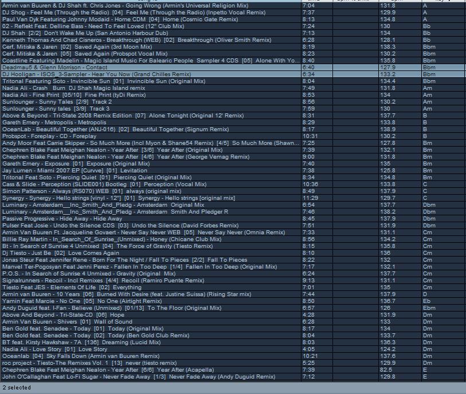Click Armin van Buuren & DJ Shah Going Wrong track
The image size is (466, 394).
tap(233, 6)
